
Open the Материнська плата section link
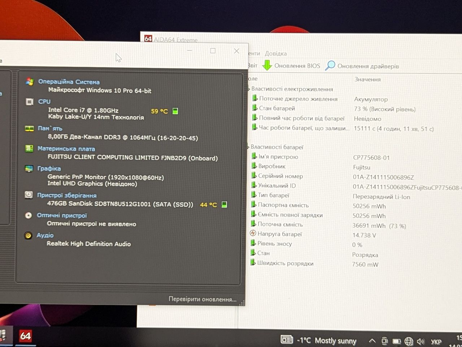(x=66, y=148)
